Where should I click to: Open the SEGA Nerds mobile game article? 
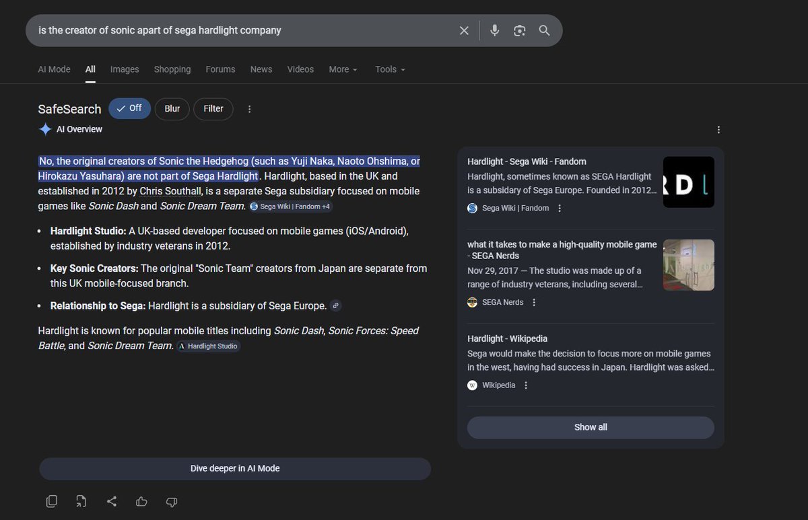pyautogui.click(x=562, y=250)
